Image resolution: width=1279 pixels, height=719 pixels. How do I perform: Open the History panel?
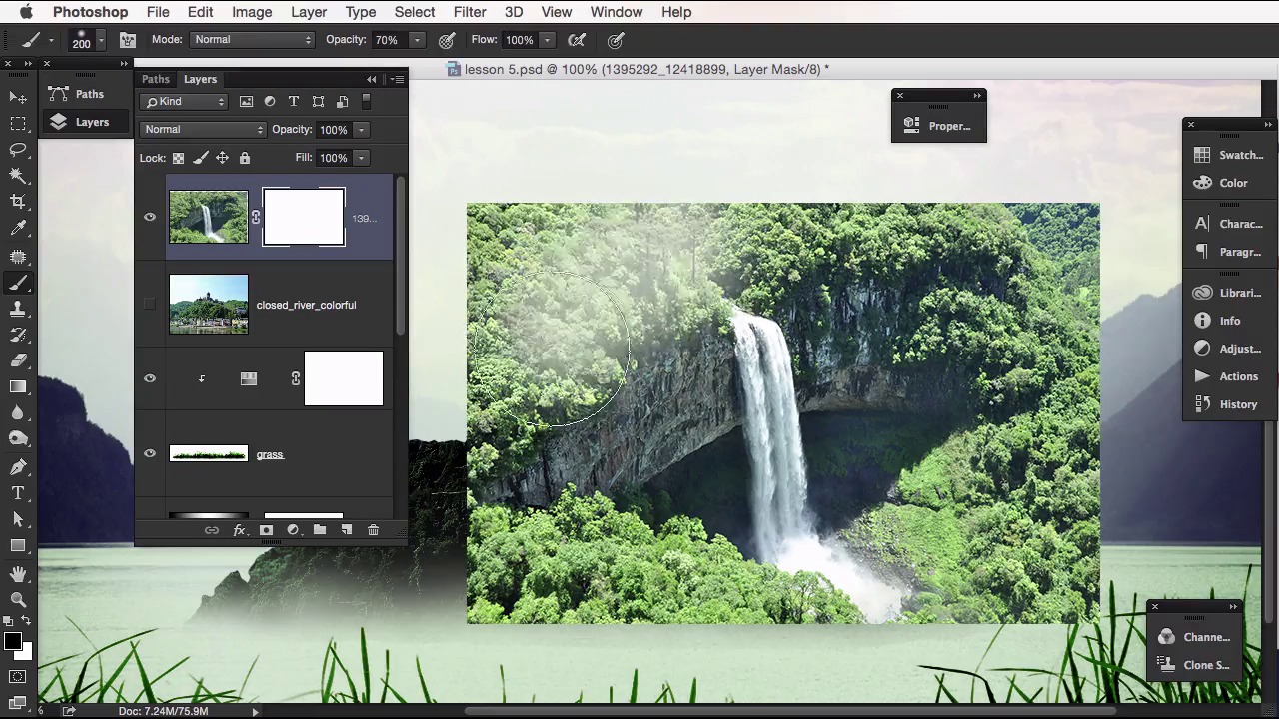click(1228, 404)
